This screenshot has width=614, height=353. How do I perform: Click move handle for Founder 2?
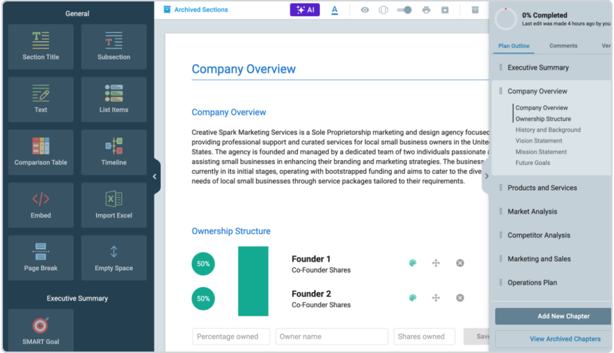pos(436,298)
